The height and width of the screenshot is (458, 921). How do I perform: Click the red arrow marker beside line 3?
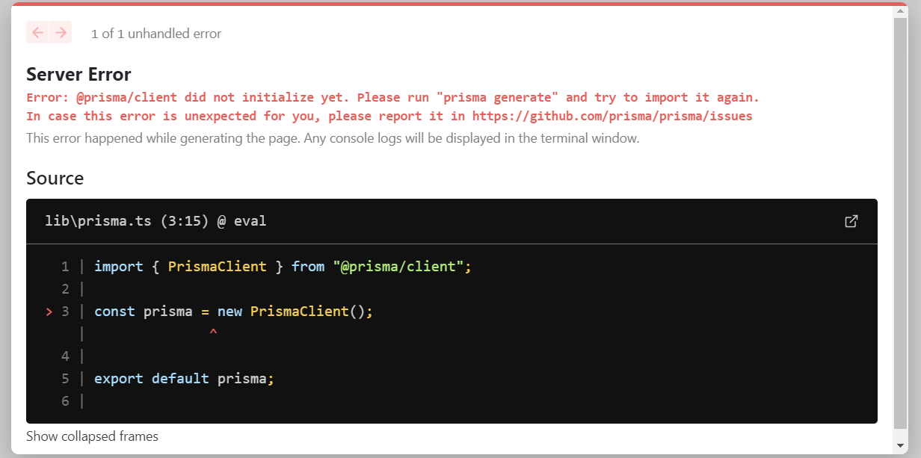(49, 312)
